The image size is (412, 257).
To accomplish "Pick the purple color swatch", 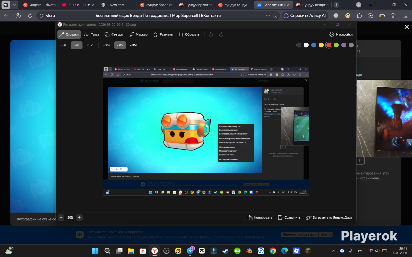I will (344, 45).
